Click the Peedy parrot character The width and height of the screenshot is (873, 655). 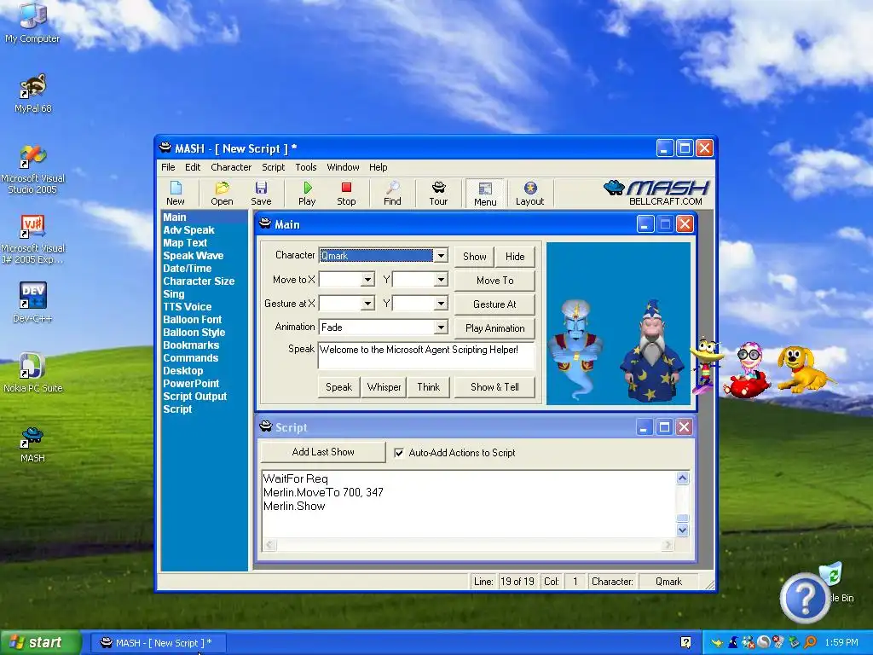[x=706, y=365]
